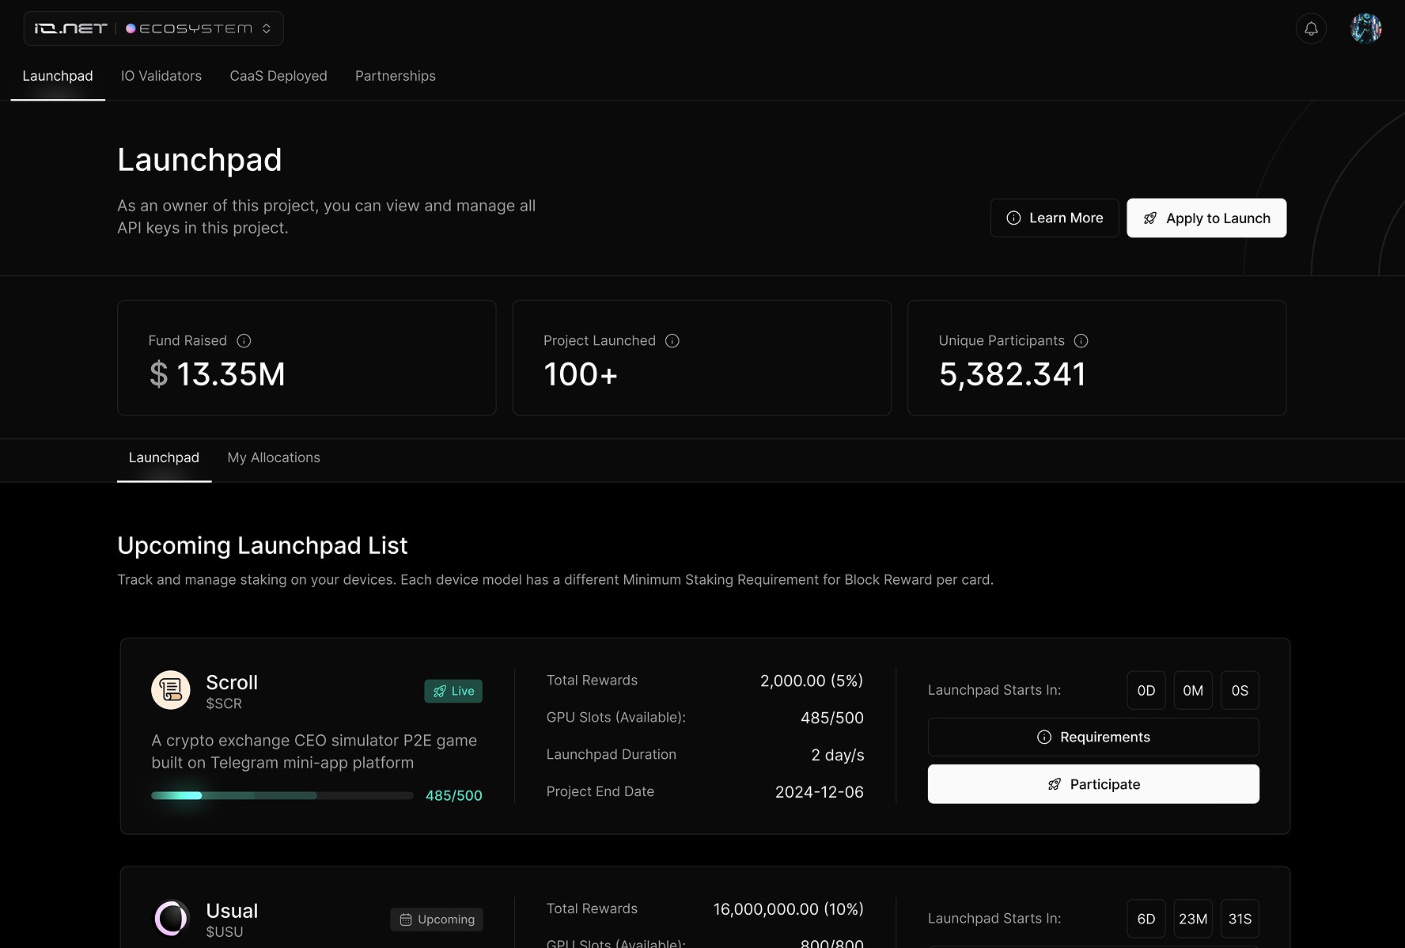The height and width of the screenshot is (948, 1405).
Task: Click the 2024-12-06 project end date
Action: coord(820,792)
